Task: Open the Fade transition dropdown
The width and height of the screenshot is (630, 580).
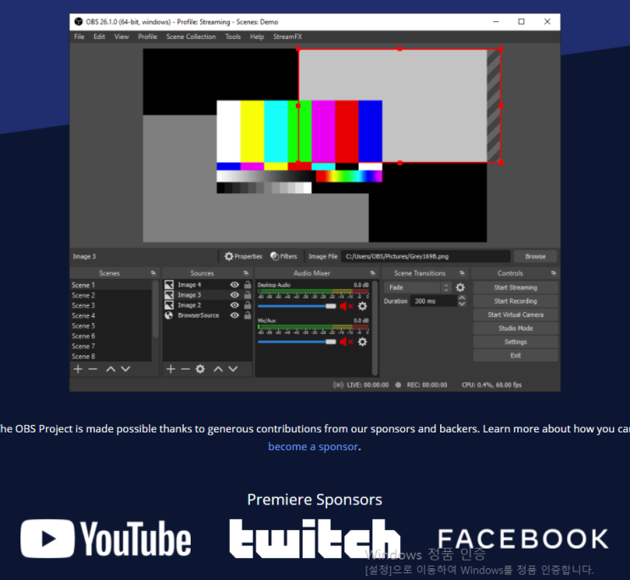Action: pos(417,287)
